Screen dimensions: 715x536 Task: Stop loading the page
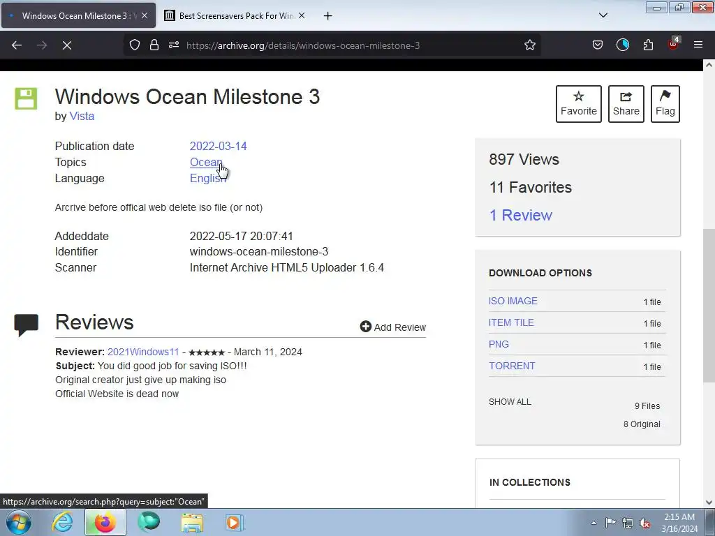point(67,45)
